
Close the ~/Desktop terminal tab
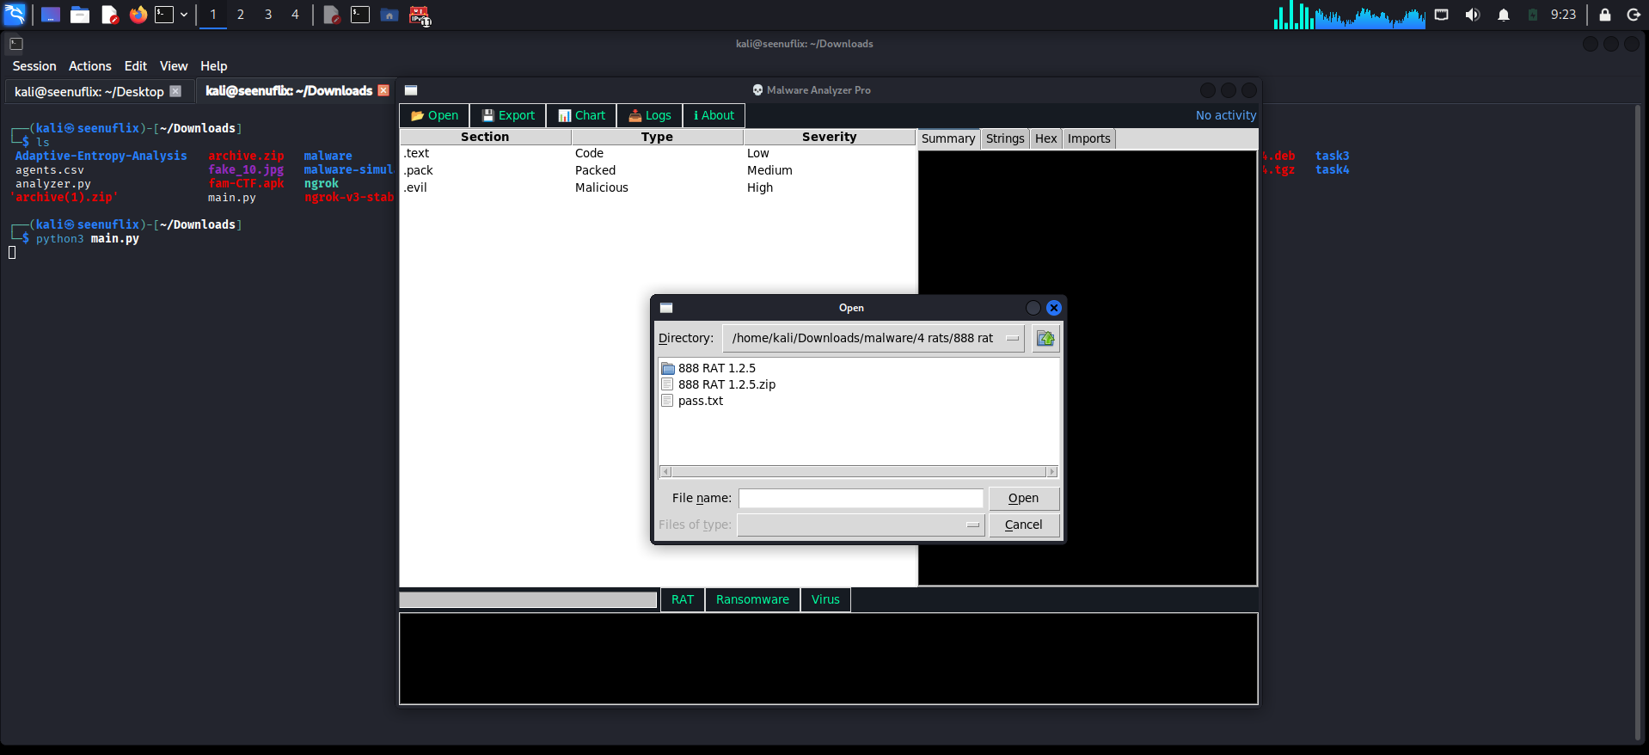(175, 91)
